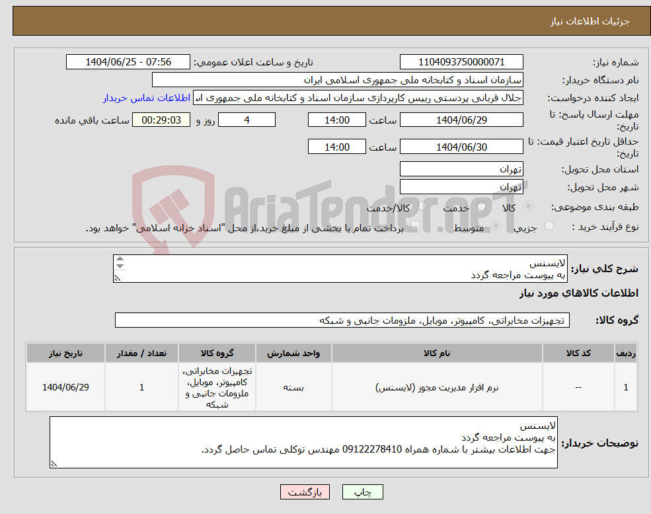The height and width of the screenshot is (514, 651).
Task: Select the جزیی purchase process option
Action: pos(551,224)
